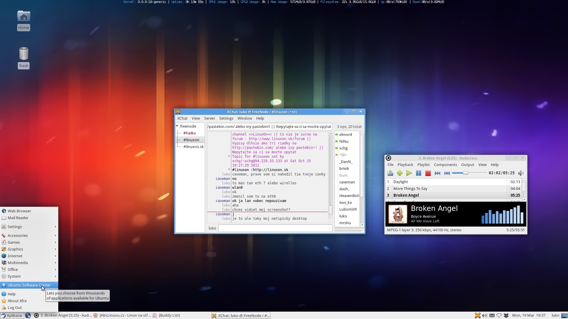Launch Ubuntu Software Center
Viewport: 568px width, 319px height.
pos(29,285)
